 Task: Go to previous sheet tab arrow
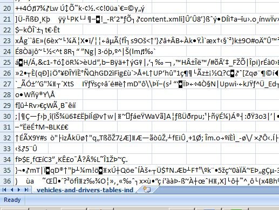click(12, 190)
